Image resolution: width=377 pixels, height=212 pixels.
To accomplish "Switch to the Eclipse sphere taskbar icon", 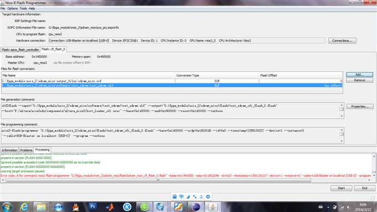I will 196,206.
